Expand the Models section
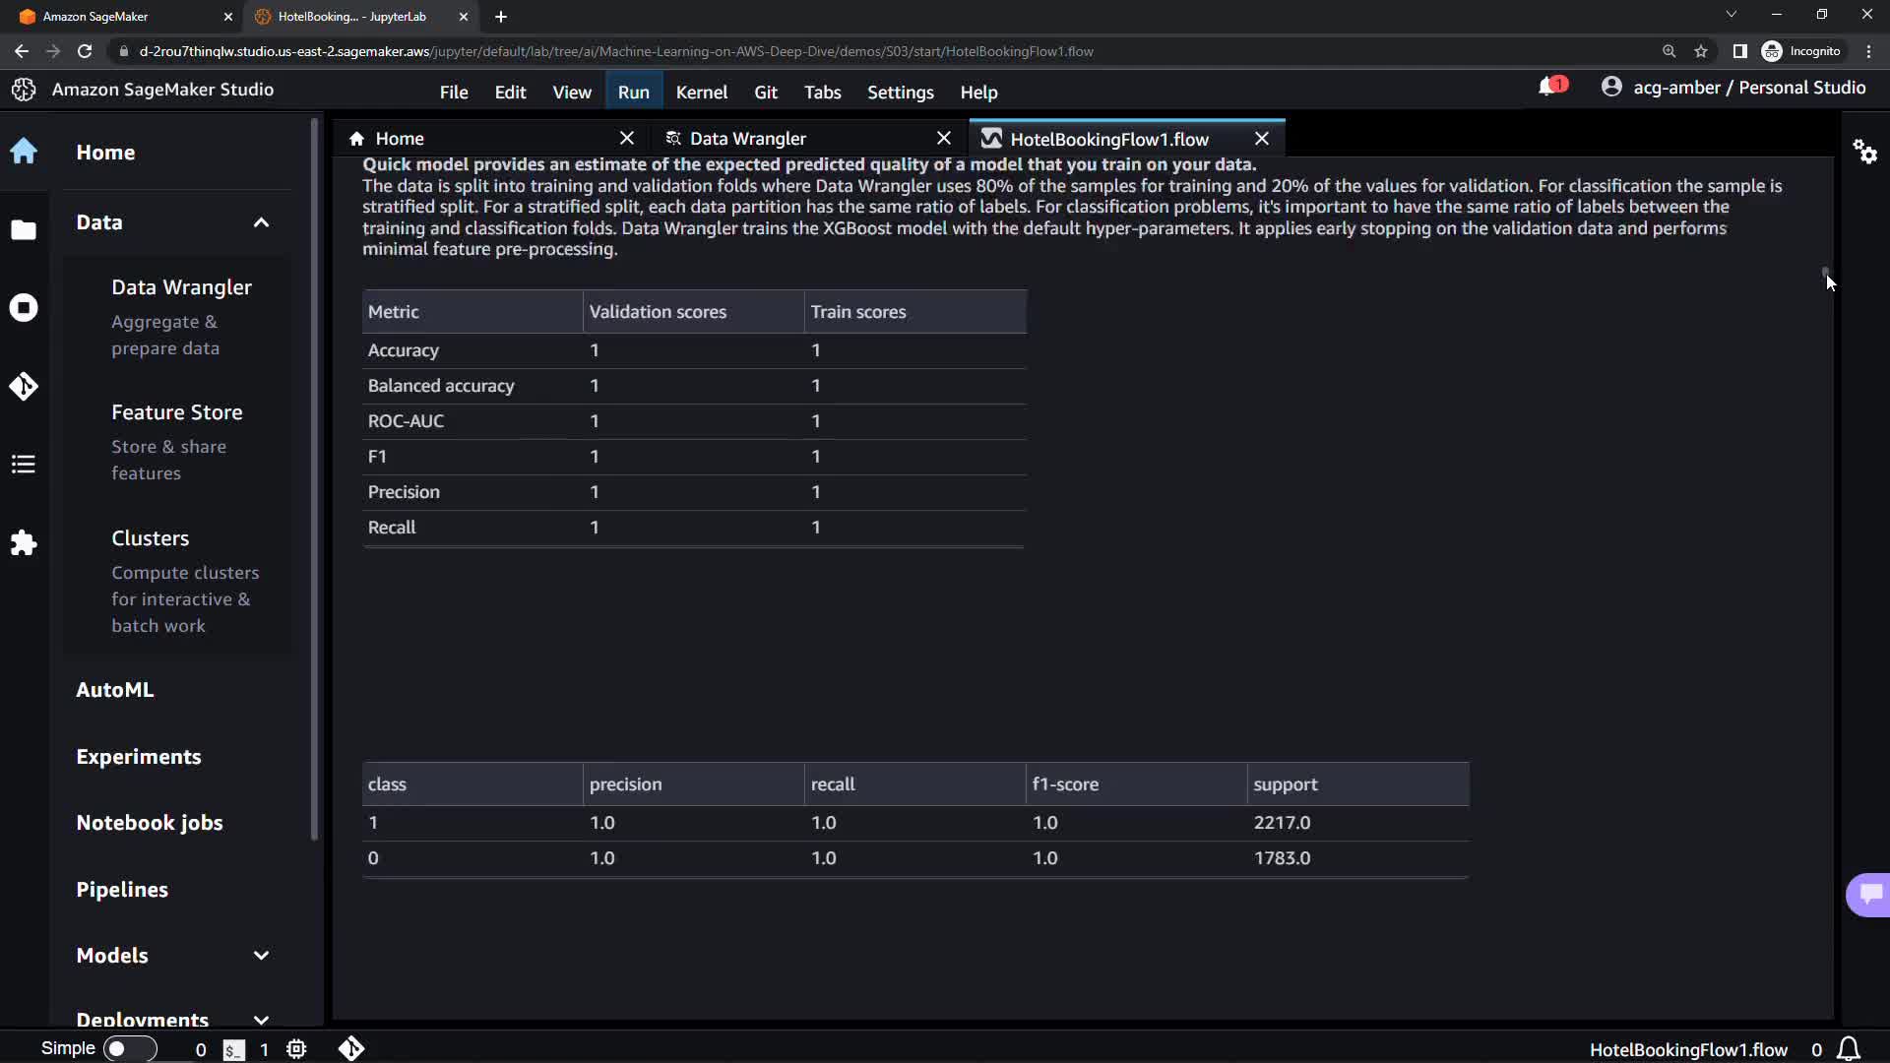Viewport: 1890px width, 1063px height. pyautogui.click(x=261, y=956)
